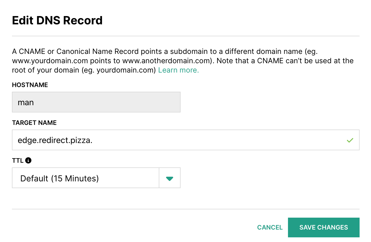The width and height of the screenshot is (371, 242).
Task: Click the green validation checkmark in Target Name
Action: click(350, 140)
